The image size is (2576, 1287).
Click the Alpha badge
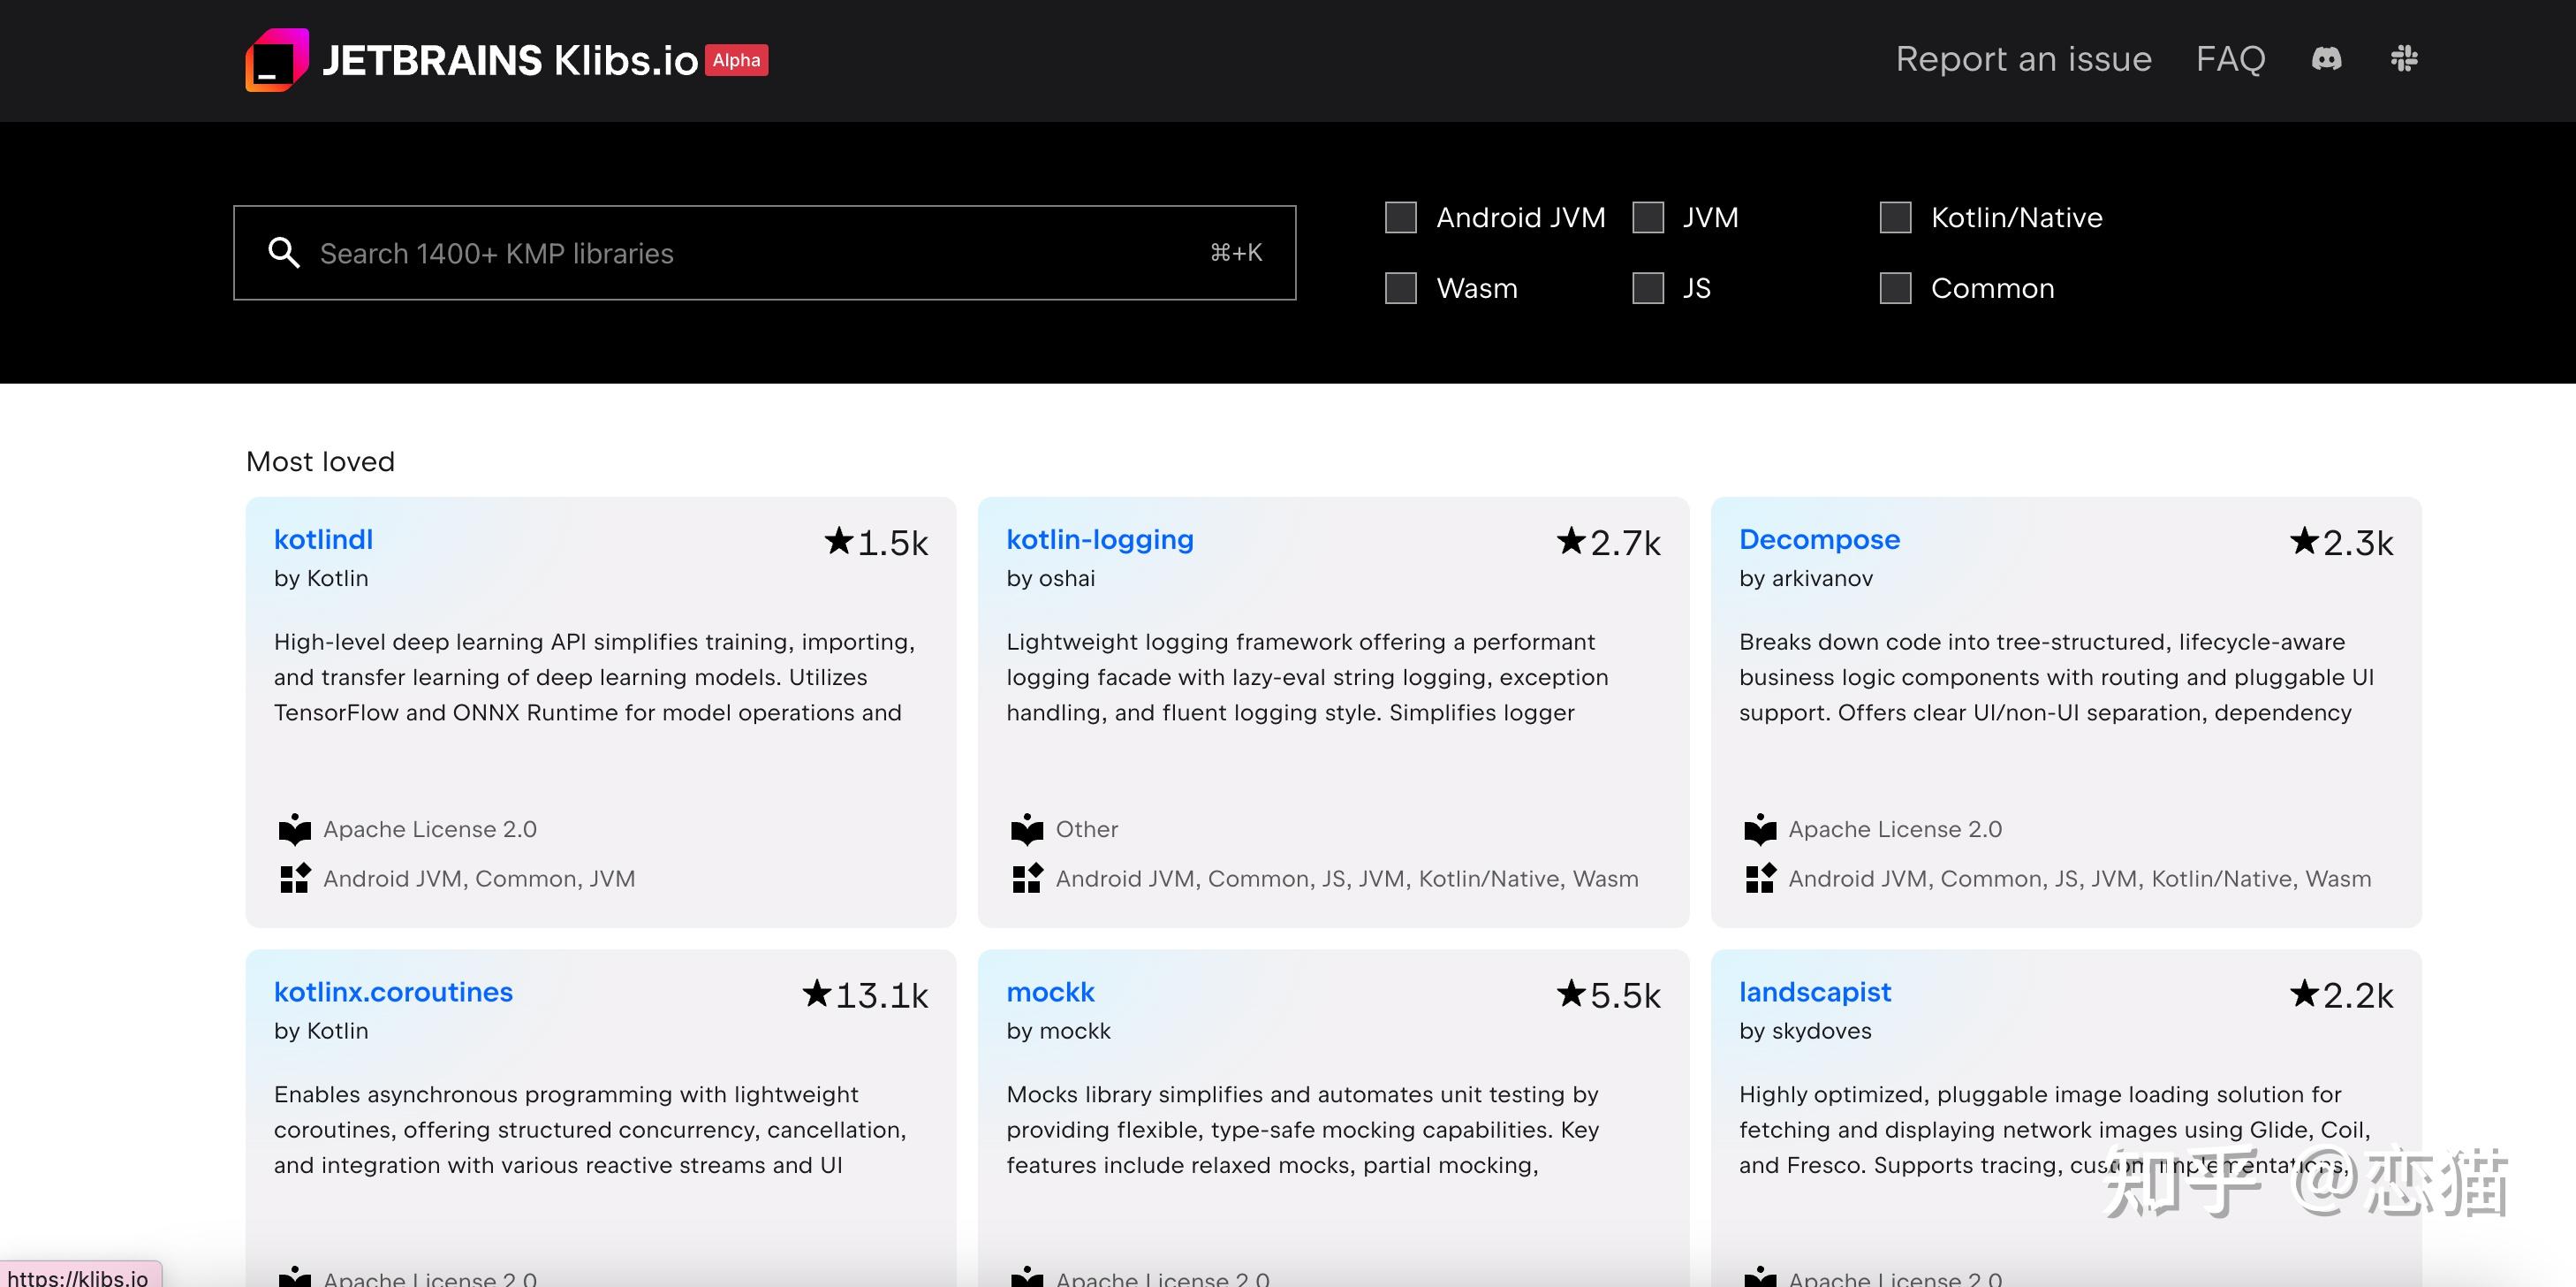[737, 60]
